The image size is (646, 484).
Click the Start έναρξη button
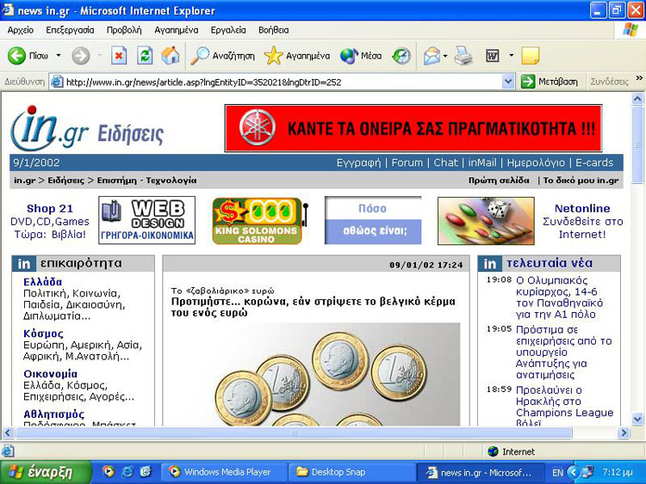pos(46,472)
